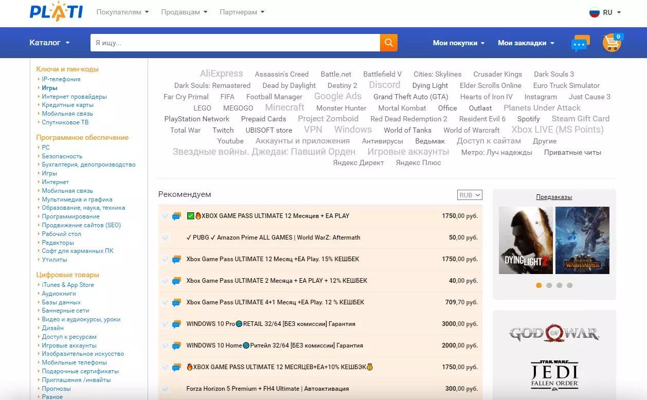
Task: Click the Предзаказы link
Action: pos(554,197)
